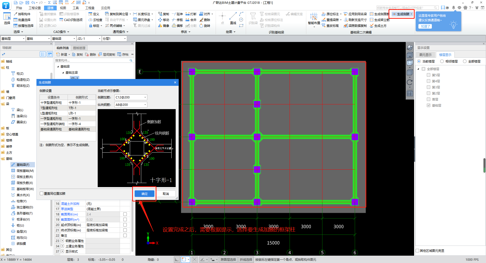This screenshot has height=263, width=486.
Task: Click the 知道了 button in tip popup
Action: point(425,26)
